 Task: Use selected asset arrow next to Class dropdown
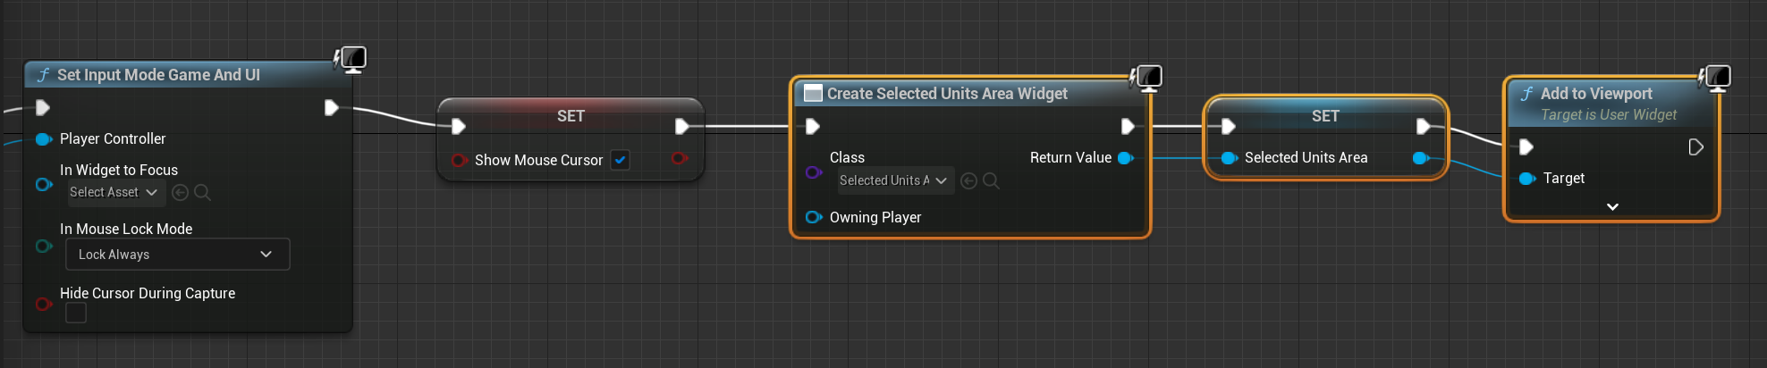[968, 181]
